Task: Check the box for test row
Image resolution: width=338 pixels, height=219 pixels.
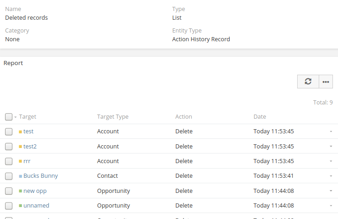Action: point(9,131)
